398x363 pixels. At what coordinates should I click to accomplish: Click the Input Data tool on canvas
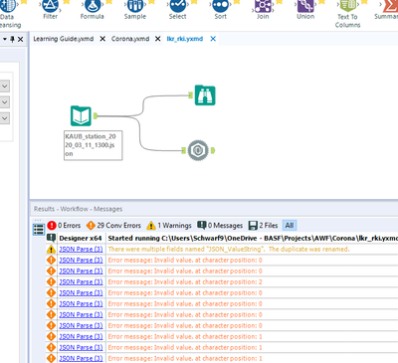81,116
